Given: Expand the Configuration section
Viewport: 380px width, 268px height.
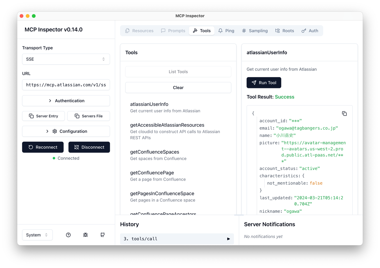Looking at the screenshot, I should [66, 131].
